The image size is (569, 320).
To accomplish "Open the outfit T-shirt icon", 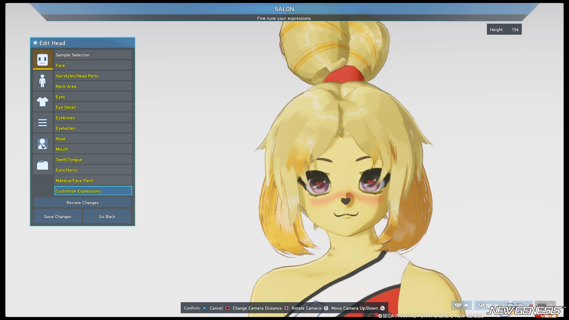I will click(x=43, y=102).
